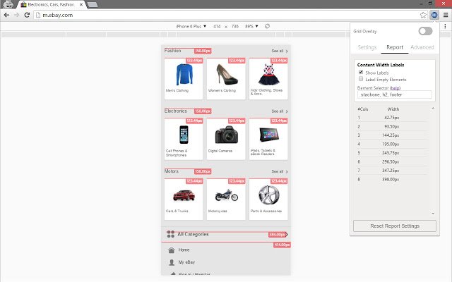The height and width of the screenshot is (282, 452).
Task: Open the help link for Element Selector
Action: (395, 88)
